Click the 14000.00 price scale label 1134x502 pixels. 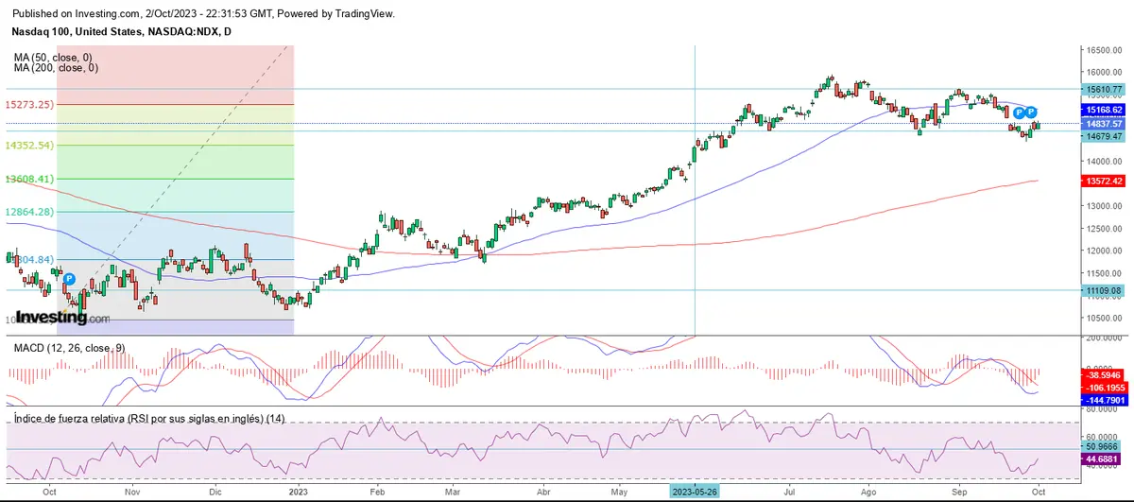click(x=1104, y=162)
